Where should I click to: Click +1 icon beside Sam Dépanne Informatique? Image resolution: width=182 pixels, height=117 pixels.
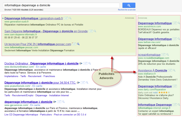(x=91, y=31)
